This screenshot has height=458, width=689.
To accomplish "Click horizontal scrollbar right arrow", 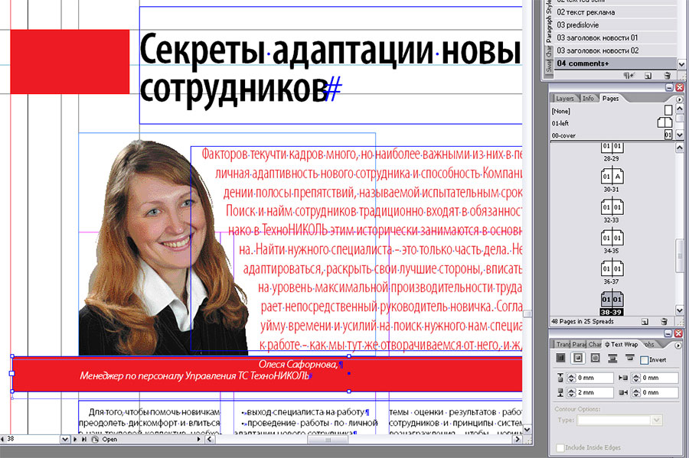I will [518, 439].
